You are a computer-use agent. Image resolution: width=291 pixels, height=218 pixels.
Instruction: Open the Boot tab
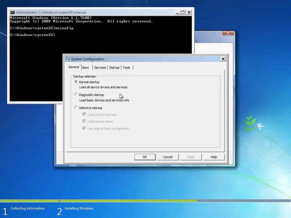point(86,68)
